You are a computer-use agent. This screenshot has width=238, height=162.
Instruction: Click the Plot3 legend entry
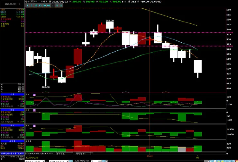point(12,21)
